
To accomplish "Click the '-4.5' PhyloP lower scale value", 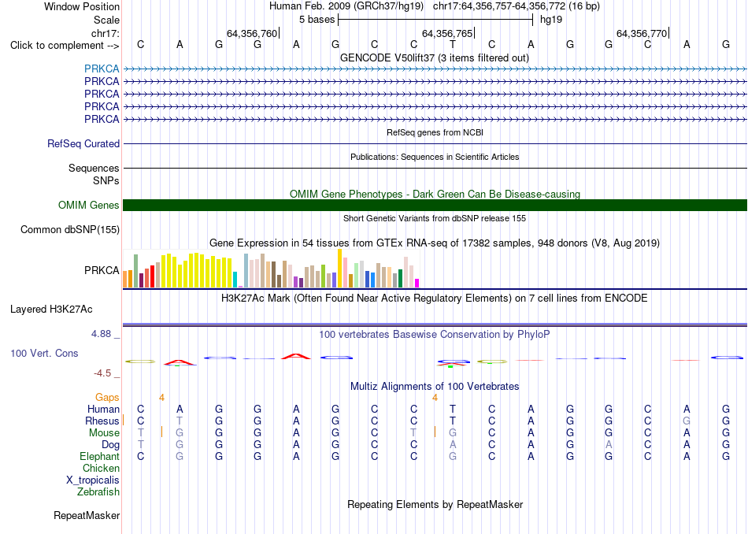I will [x=102, y=373].
